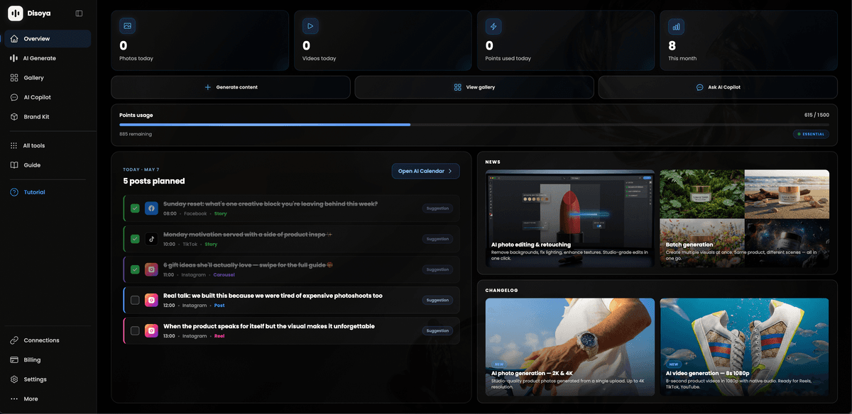The height and width of the screenshot is (414, 852).
Task: Open the Batch generation news card
Action: [x=745, y=218]
